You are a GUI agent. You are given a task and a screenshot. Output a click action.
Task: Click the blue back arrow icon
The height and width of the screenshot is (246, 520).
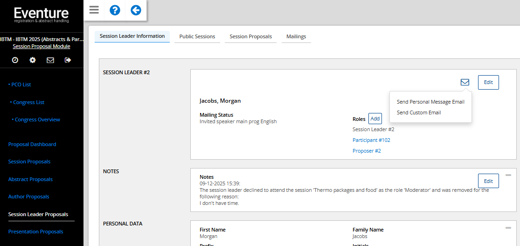coord(136,10)
